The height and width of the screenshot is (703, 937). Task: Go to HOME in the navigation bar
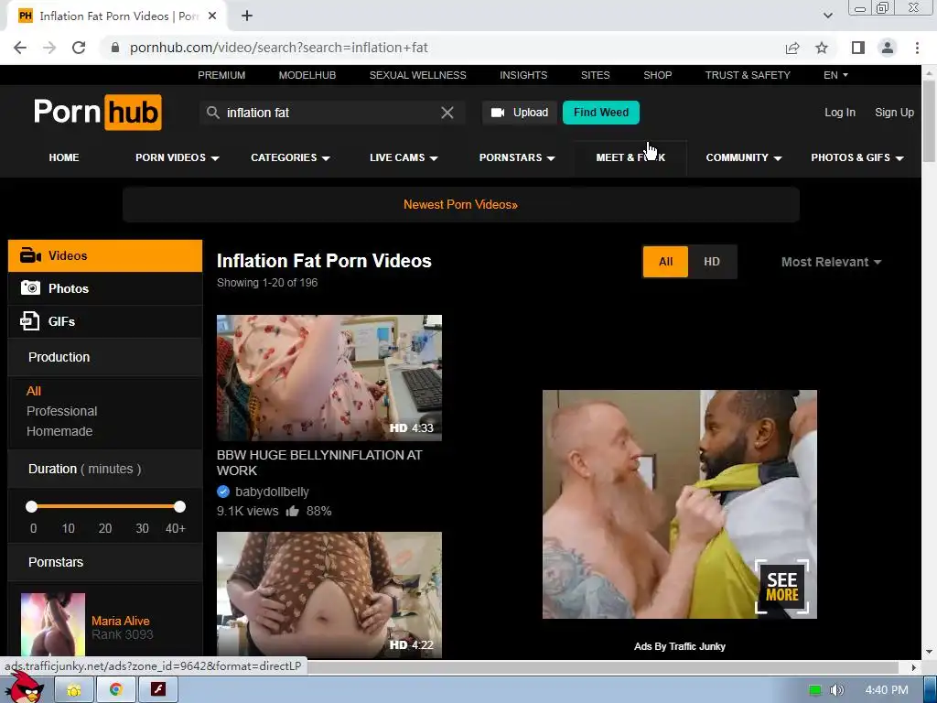[x=64, y=157]
